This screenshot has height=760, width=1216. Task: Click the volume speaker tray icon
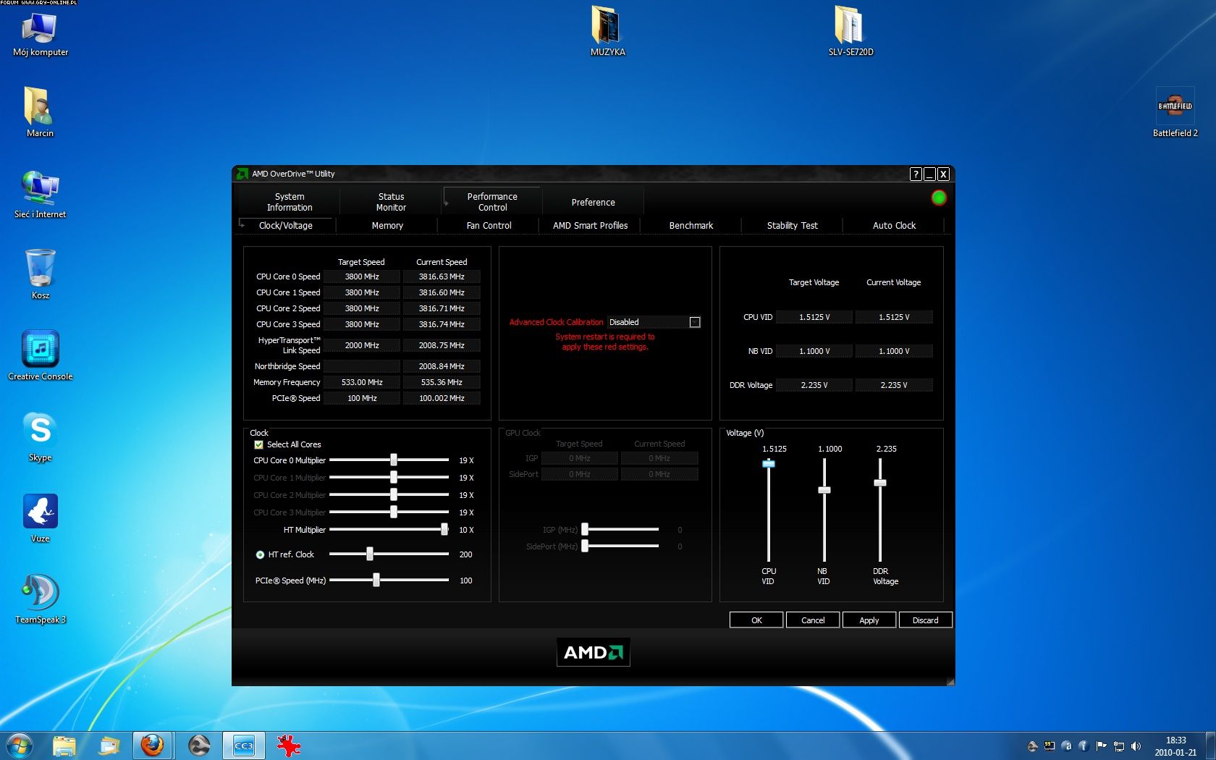click(1136, 746)
